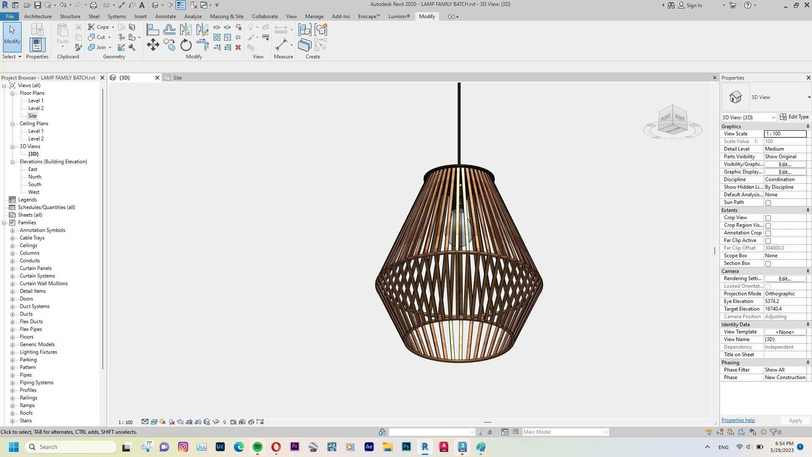Click the Create Assembly icon
Image resolution: width=812 pixels, height=457 pixels.
click(304, 30)
